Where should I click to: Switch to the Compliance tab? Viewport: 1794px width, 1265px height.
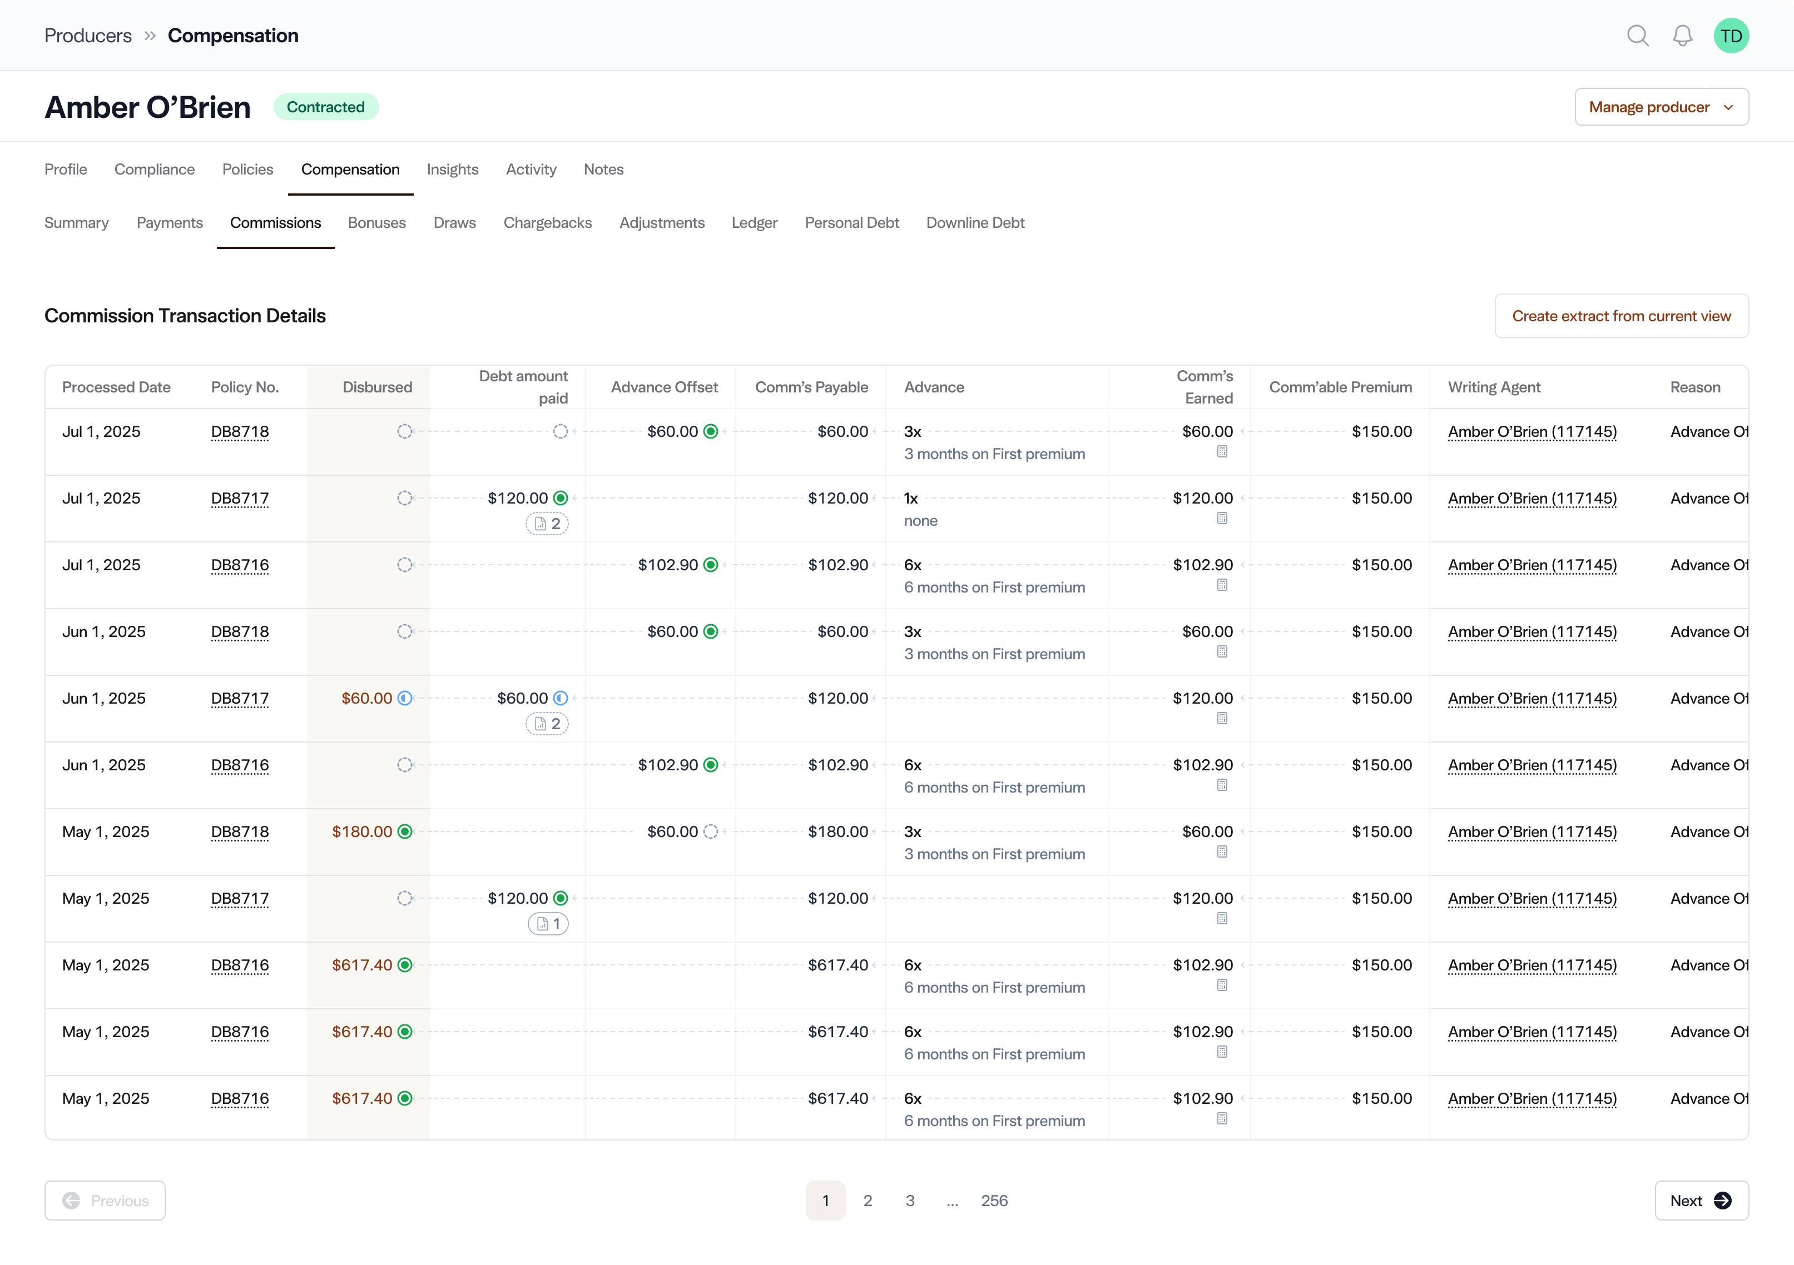tap(155, 170)
